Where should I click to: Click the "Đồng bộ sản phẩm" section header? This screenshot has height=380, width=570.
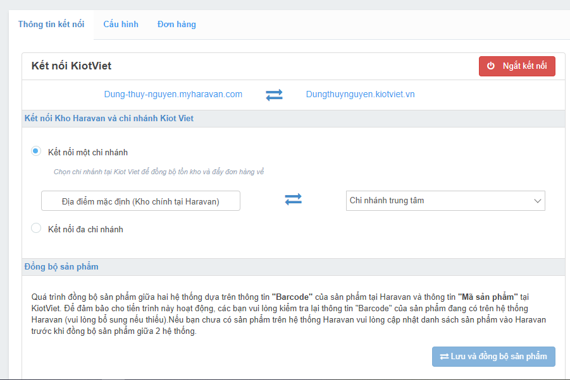click(x=61, y=267)
